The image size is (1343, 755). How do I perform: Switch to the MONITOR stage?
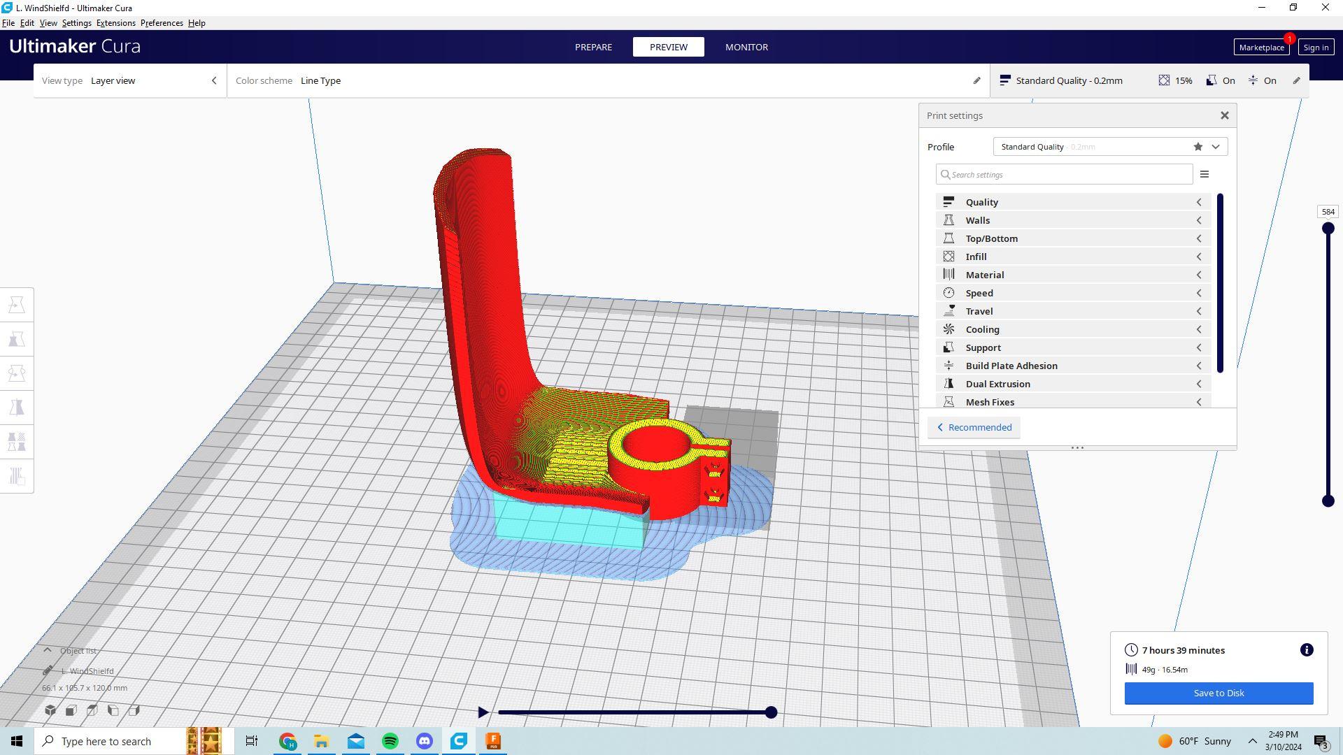click(x=746, y=47)
